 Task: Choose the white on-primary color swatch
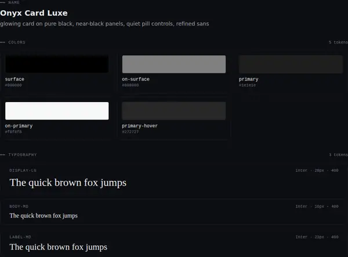(57, 111)
